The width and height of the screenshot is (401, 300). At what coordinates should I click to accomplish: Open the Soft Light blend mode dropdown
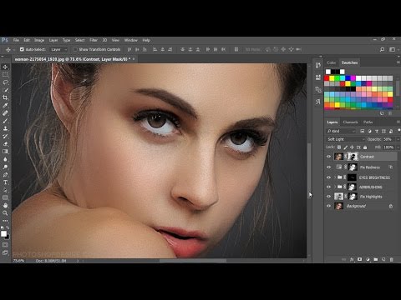pos(345,139)
